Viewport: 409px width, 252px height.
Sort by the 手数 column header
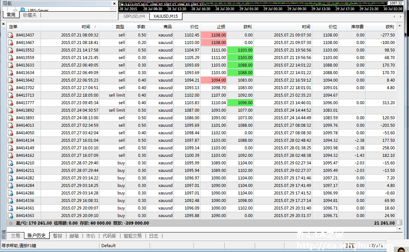pyautogui.click(x=137, y=27)
